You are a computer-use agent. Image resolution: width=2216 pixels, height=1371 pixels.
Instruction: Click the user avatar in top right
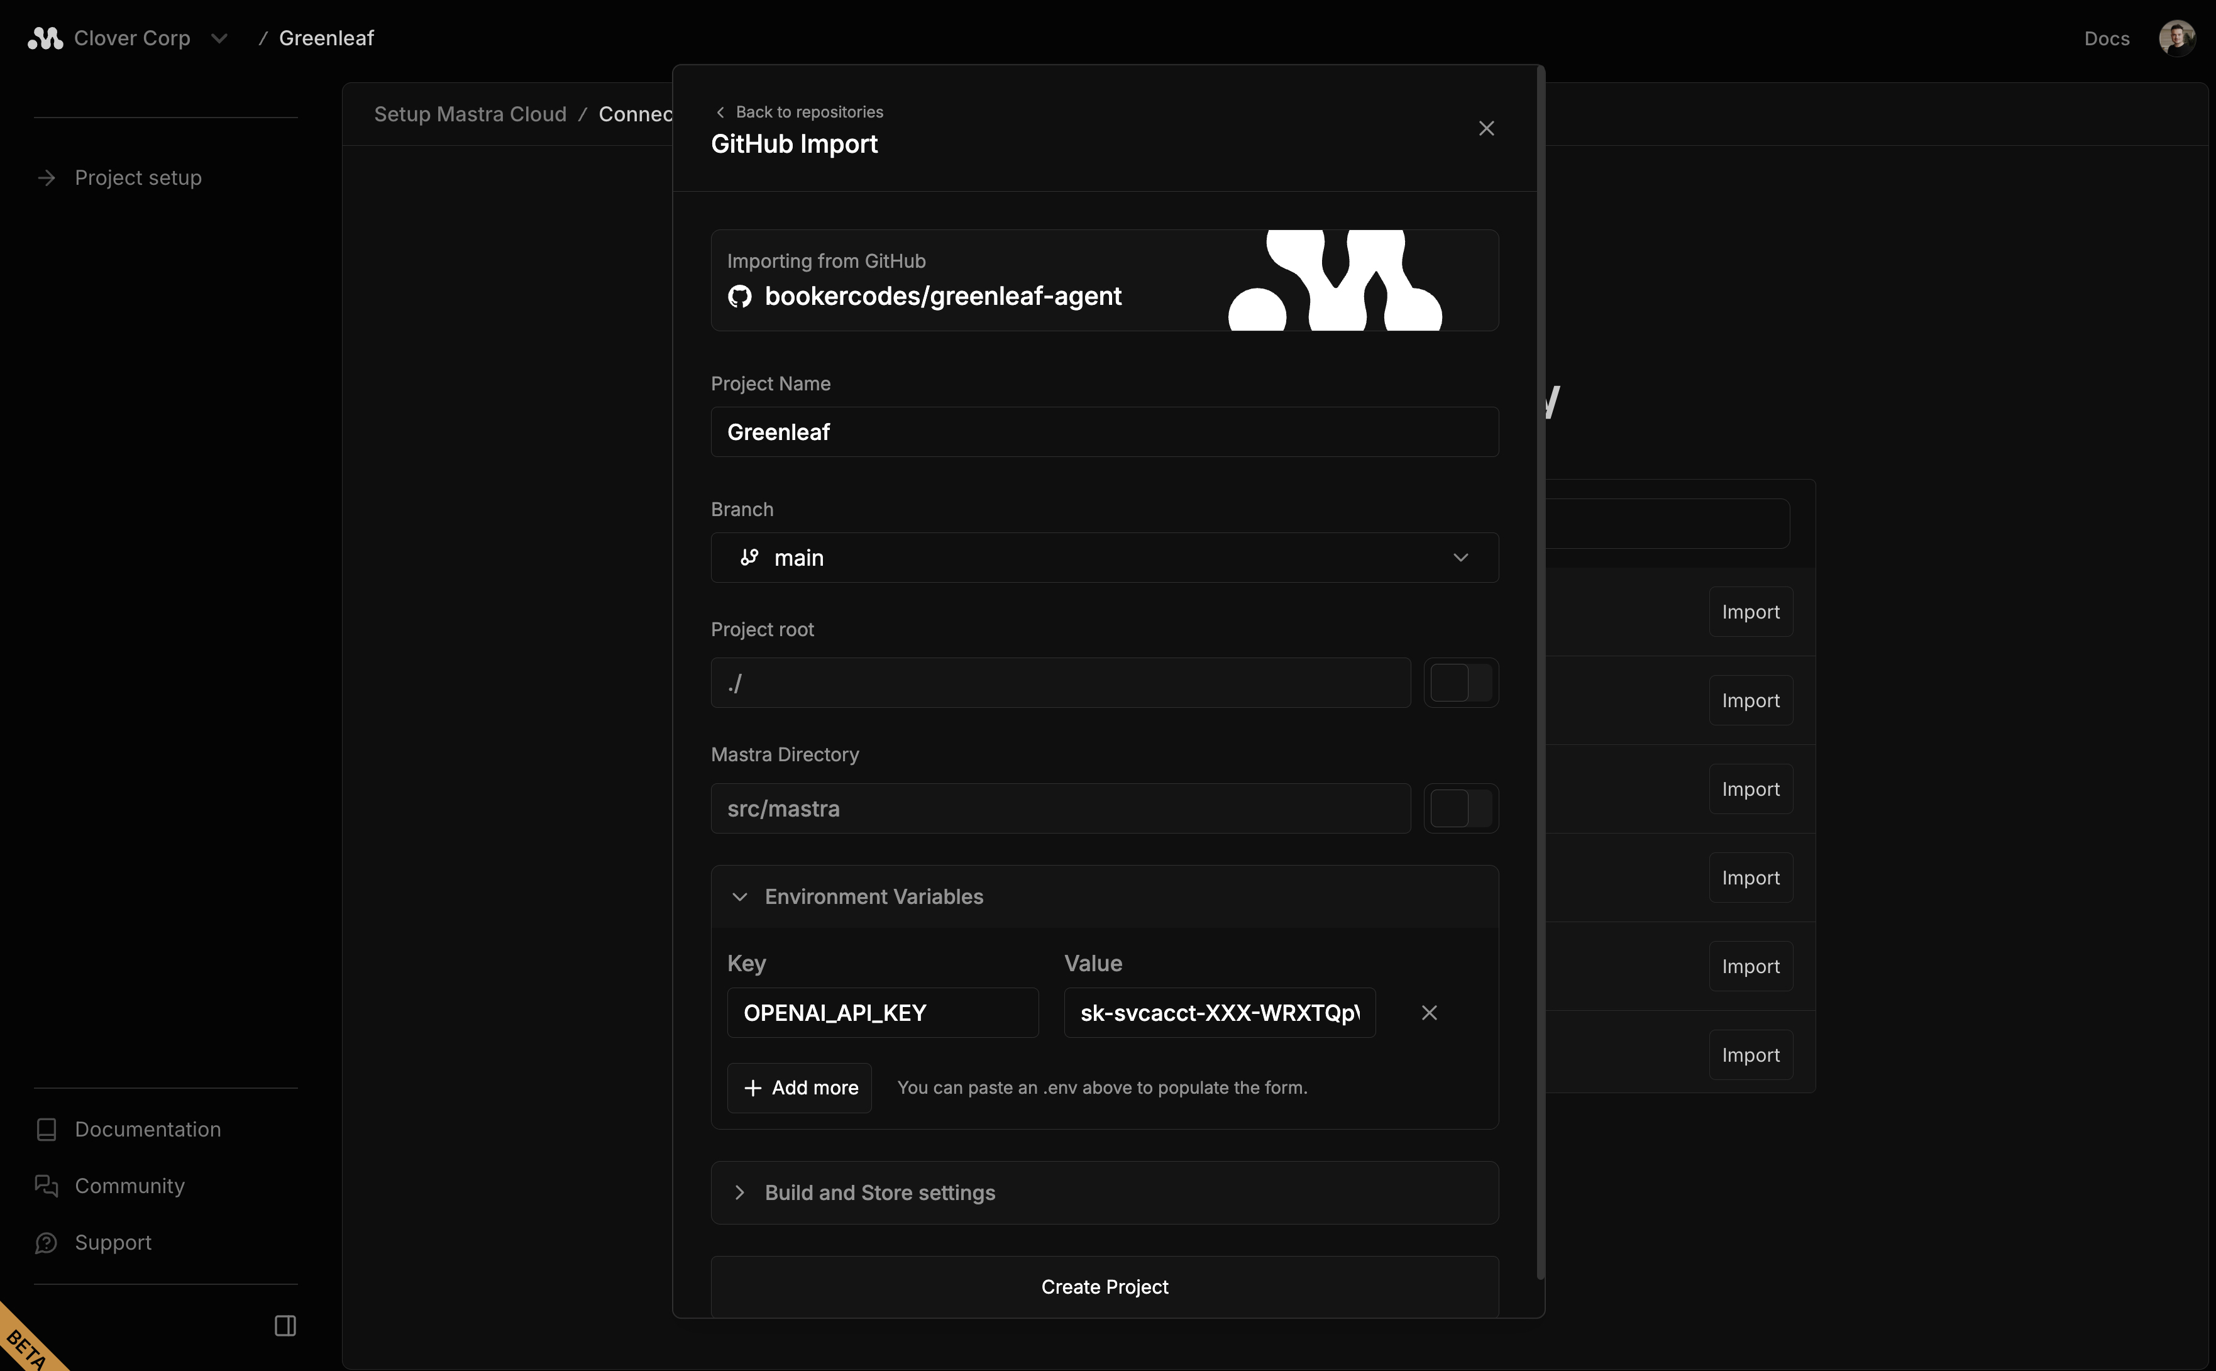(2176, 38)
